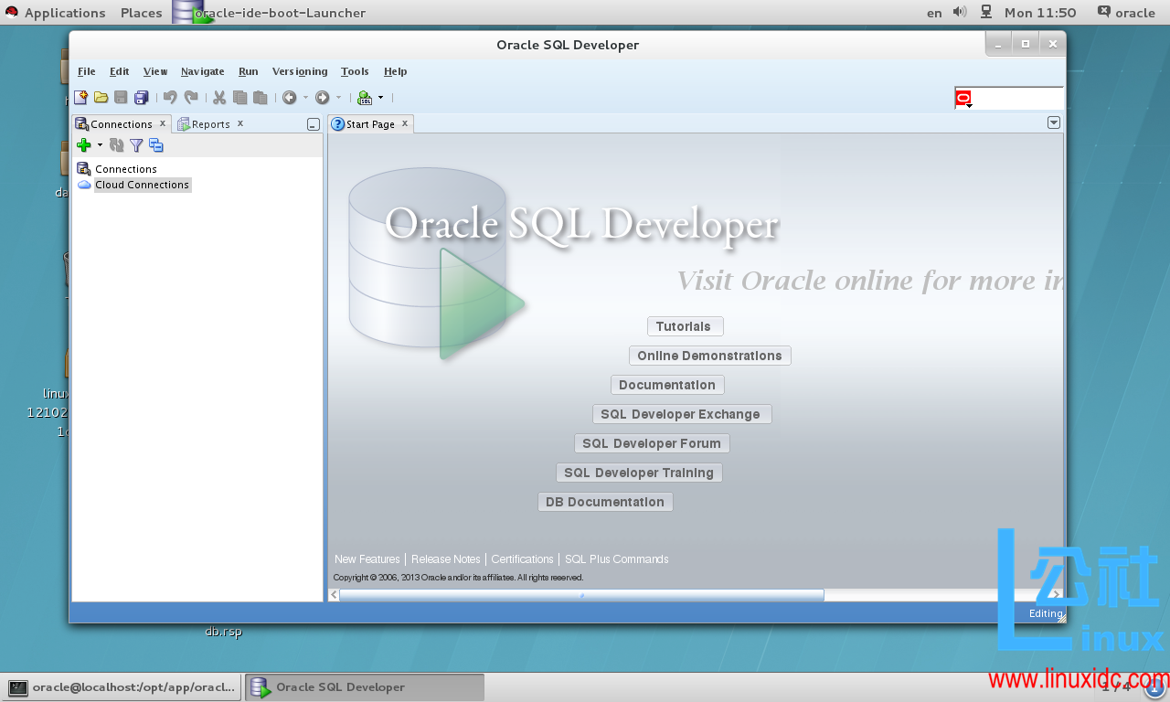
Task: Click the network icon in top panel
Action: (x=986, y=12)
